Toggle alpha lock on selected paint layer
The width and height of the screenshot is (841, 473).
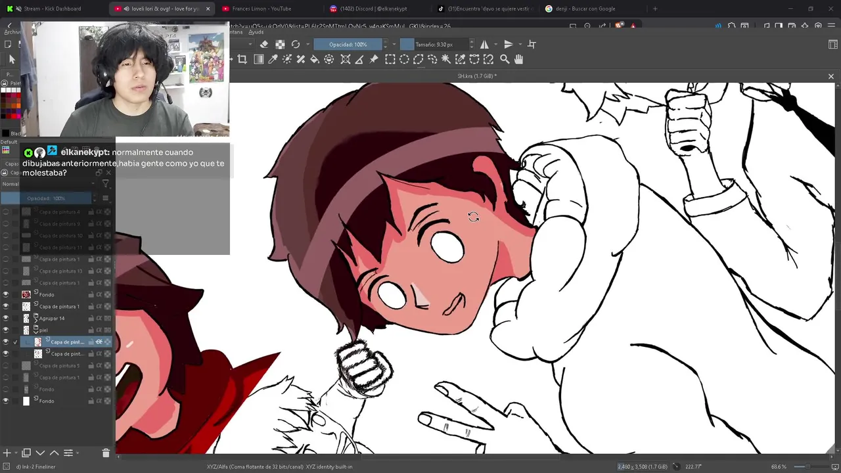pyautogui.click(x=107, y=342)
